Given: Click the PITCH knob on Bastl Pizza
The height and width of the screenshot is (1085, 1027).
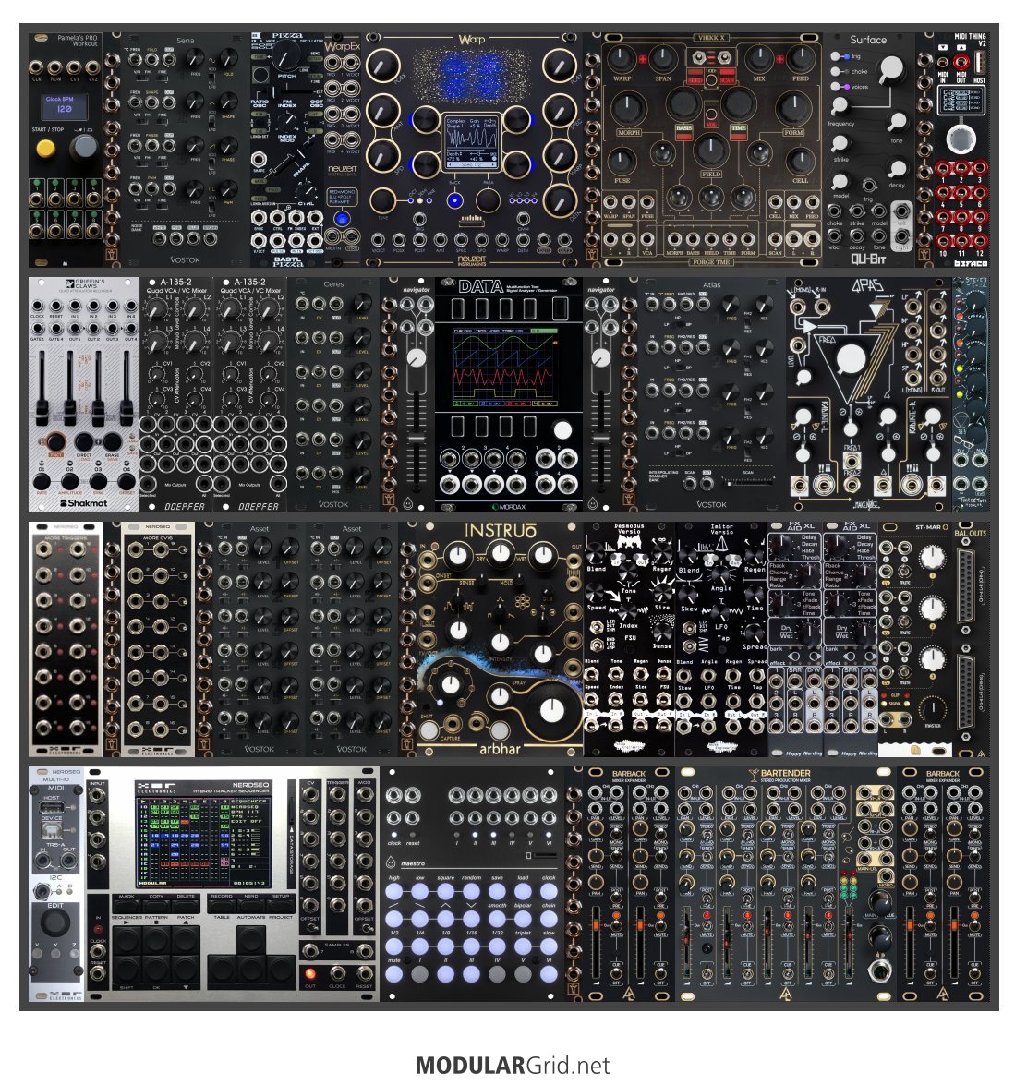Looking at the screenshot, I should pyautogui.click(x=288, y=54).
